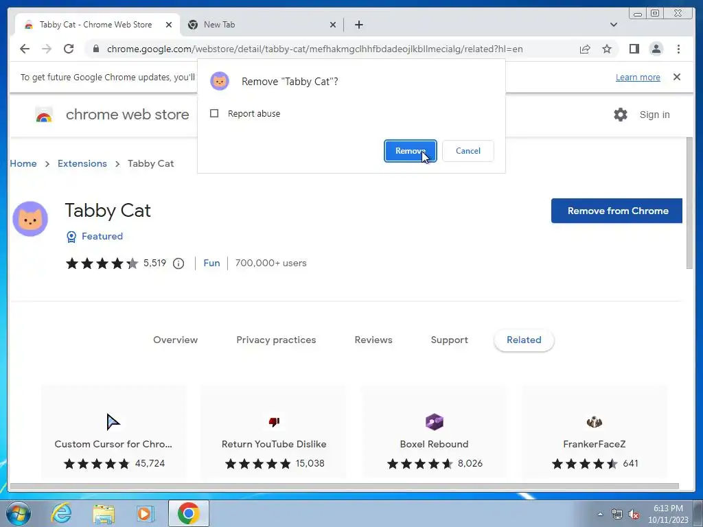Open Windows Explorer folder in taskbar
This screenshot has width=703, height=527.
click(104, 513)
